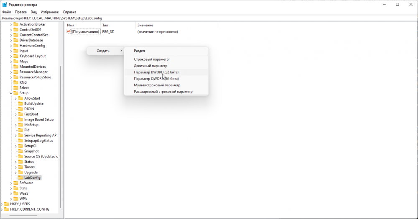Click the tree pane vertical scrollbar

(61, 137)
